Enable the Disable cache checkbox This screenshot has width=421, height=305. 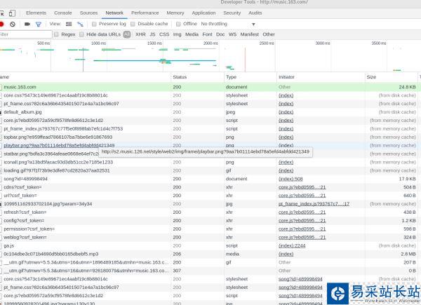point(133,24)
